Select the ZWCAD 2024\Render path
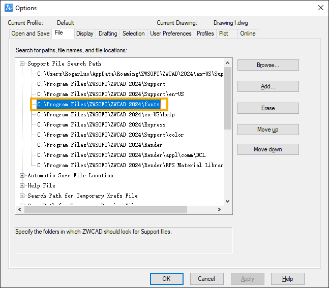This screenshot has height=288, width=329. (100, 145)
